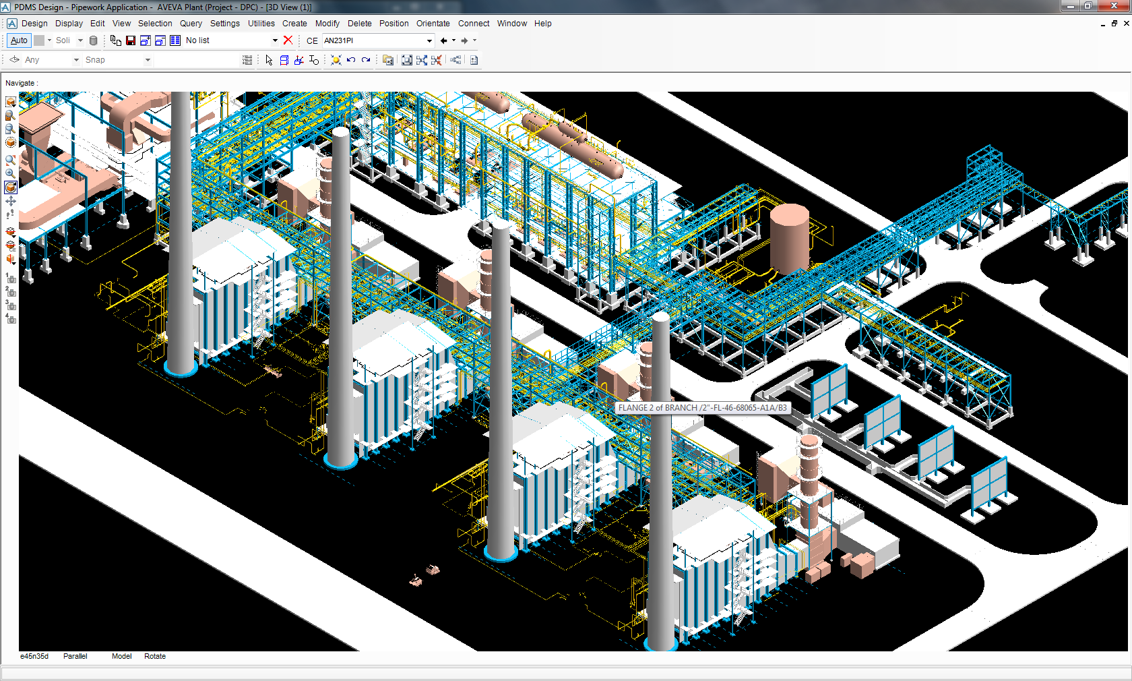Image resolution: width=1132 pixels, height=681 pixels.
Task: Open the No list dropdown
Action: pyautogui.click(x=275, y=40)
